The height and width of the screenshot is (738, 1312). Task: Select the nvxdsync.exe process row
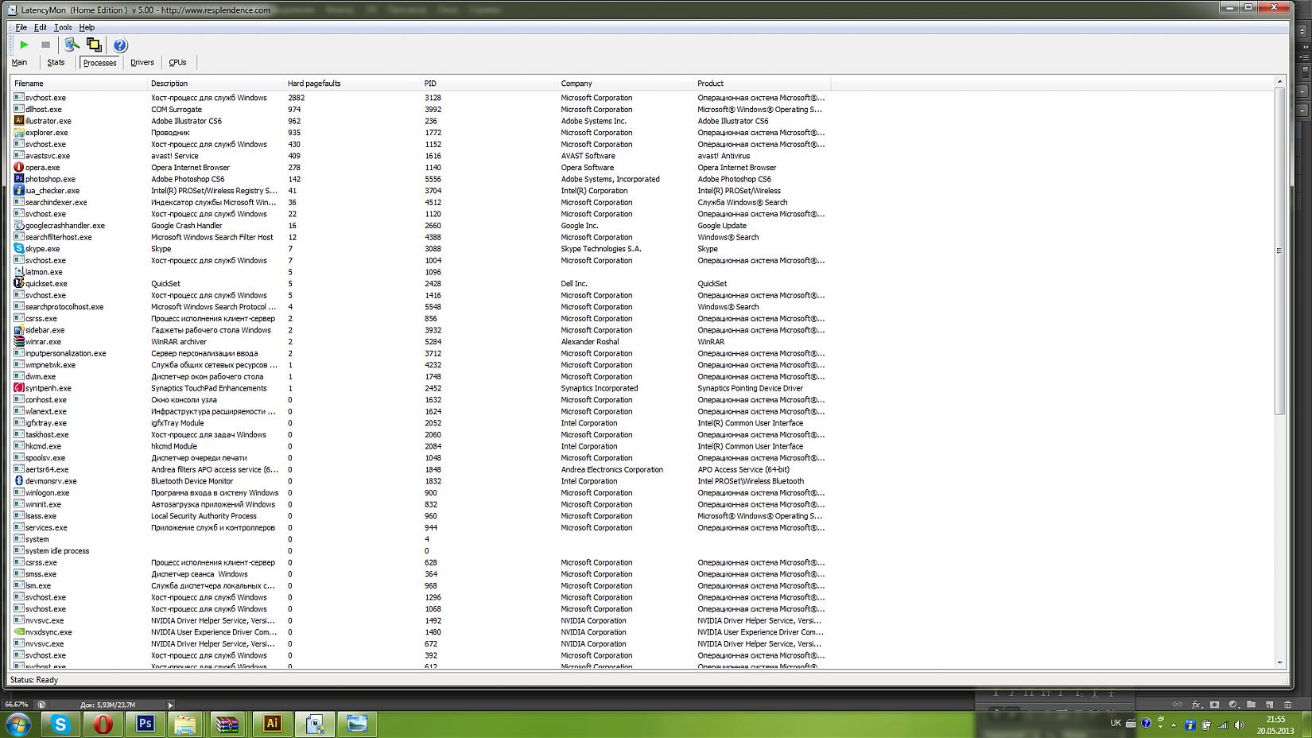tap(421, 632)
